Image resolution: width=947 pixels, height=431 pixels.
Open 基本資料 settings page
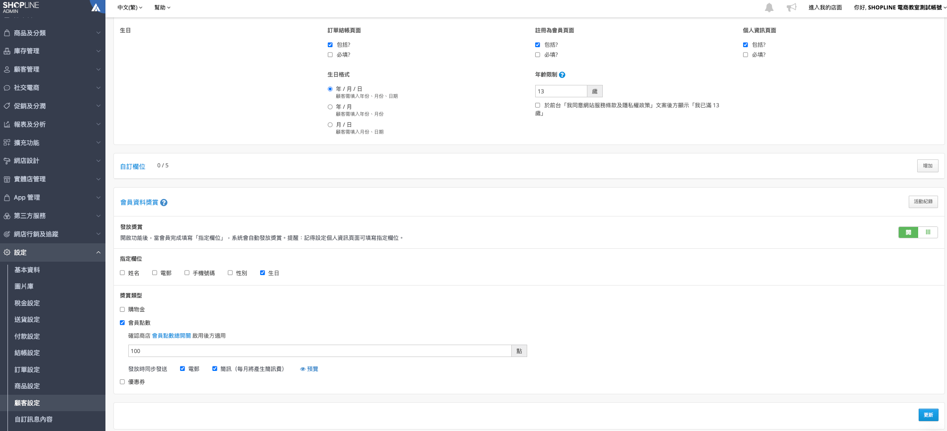point(27,270)
